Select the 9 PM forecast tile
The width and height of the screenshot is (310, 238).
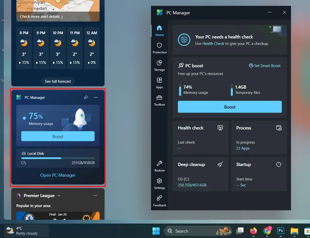point(41,48)
